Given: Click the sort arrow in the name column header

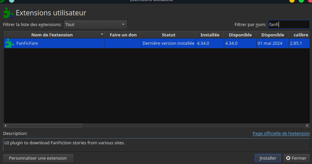Looking at the screenshot, I should coord(102,34).
